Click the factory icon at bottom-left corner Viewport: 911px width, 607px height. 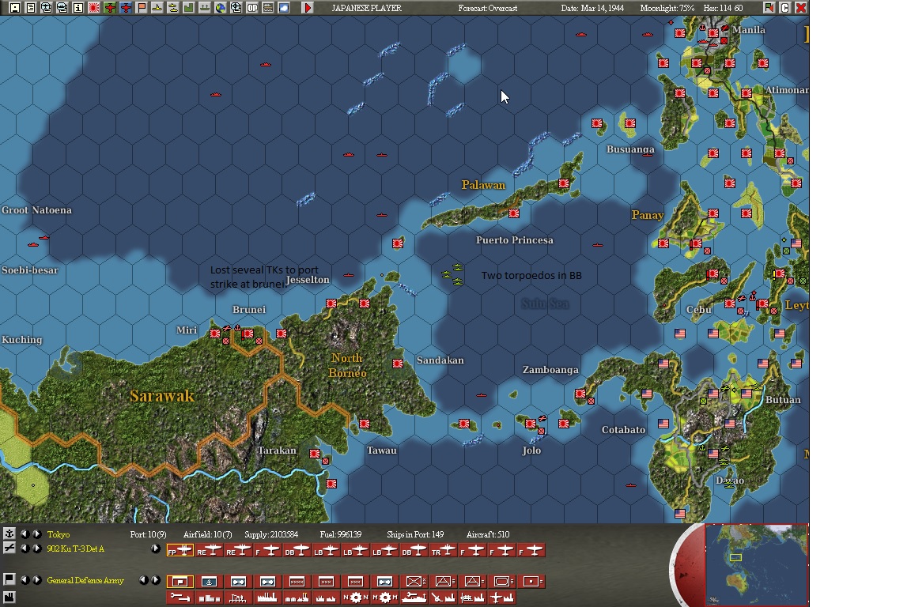pyautogui.click(x=9, y=598)
